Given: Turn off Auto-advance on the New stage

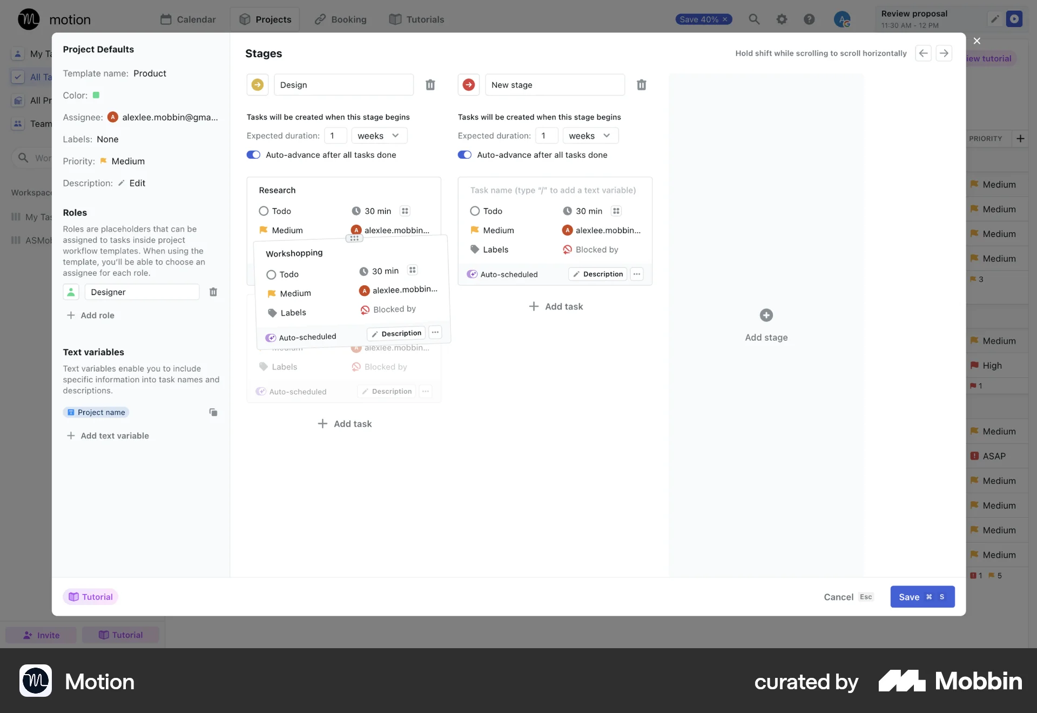Looking at the screenshot, I should pyautogui.click(x=464, y=154).
